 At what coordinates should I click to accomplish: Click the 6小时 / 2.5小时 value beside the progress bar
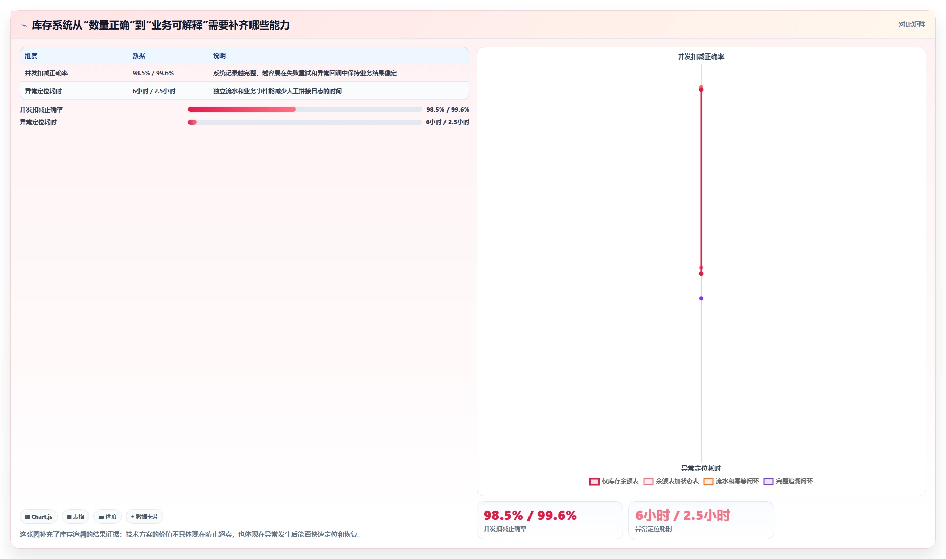(448, 122)
